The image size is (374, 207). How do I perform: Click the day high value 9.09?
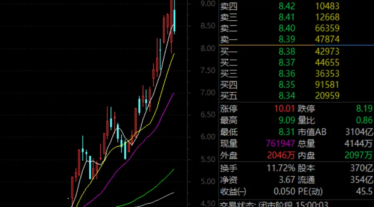(x=287, y=120)
